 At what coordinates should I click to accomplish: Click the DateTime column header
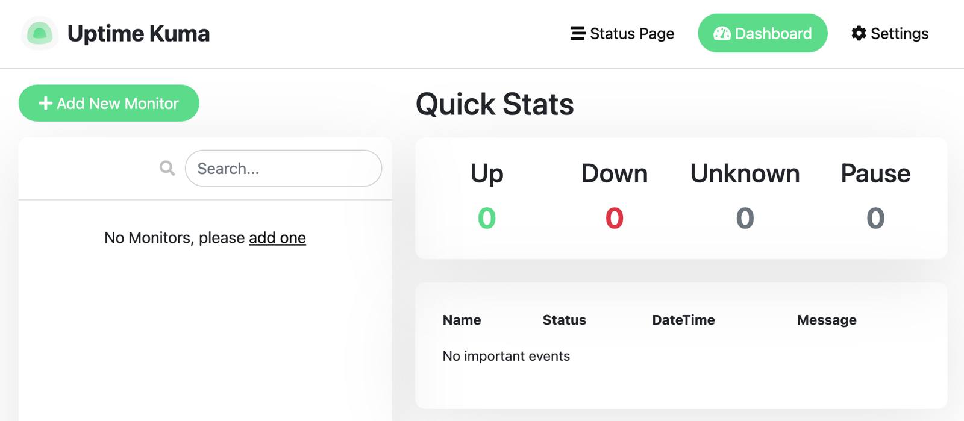click(x=683, y=320)
